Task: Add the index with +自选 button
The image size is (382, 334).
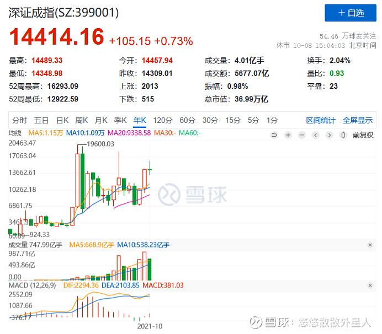Action: tap(351, 13)
